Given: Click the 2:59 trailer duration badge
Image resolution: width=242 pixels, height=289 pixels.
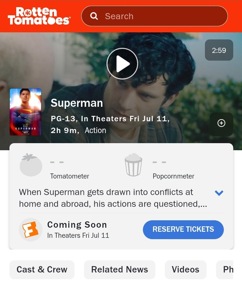Looking at the screenshot, I should point(219,50).
